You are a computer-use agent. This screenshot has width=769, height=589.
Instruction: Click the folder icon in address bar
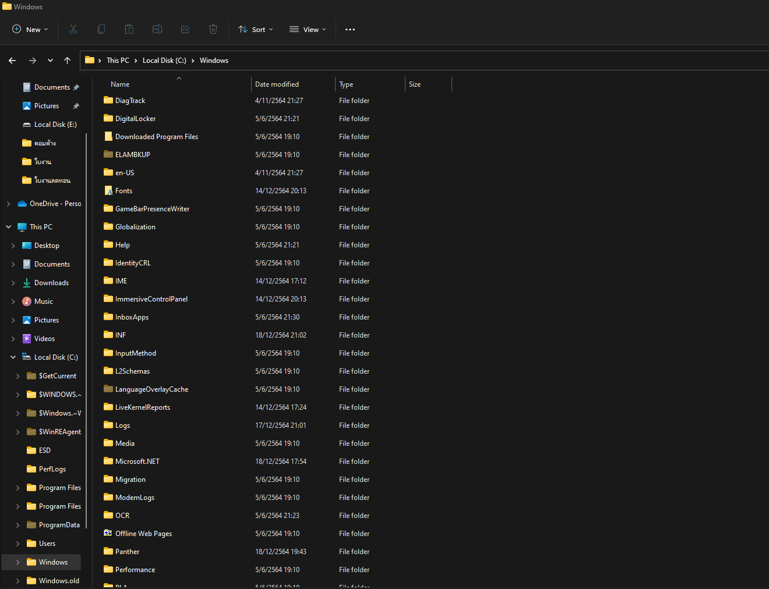(x=90, y=61)
